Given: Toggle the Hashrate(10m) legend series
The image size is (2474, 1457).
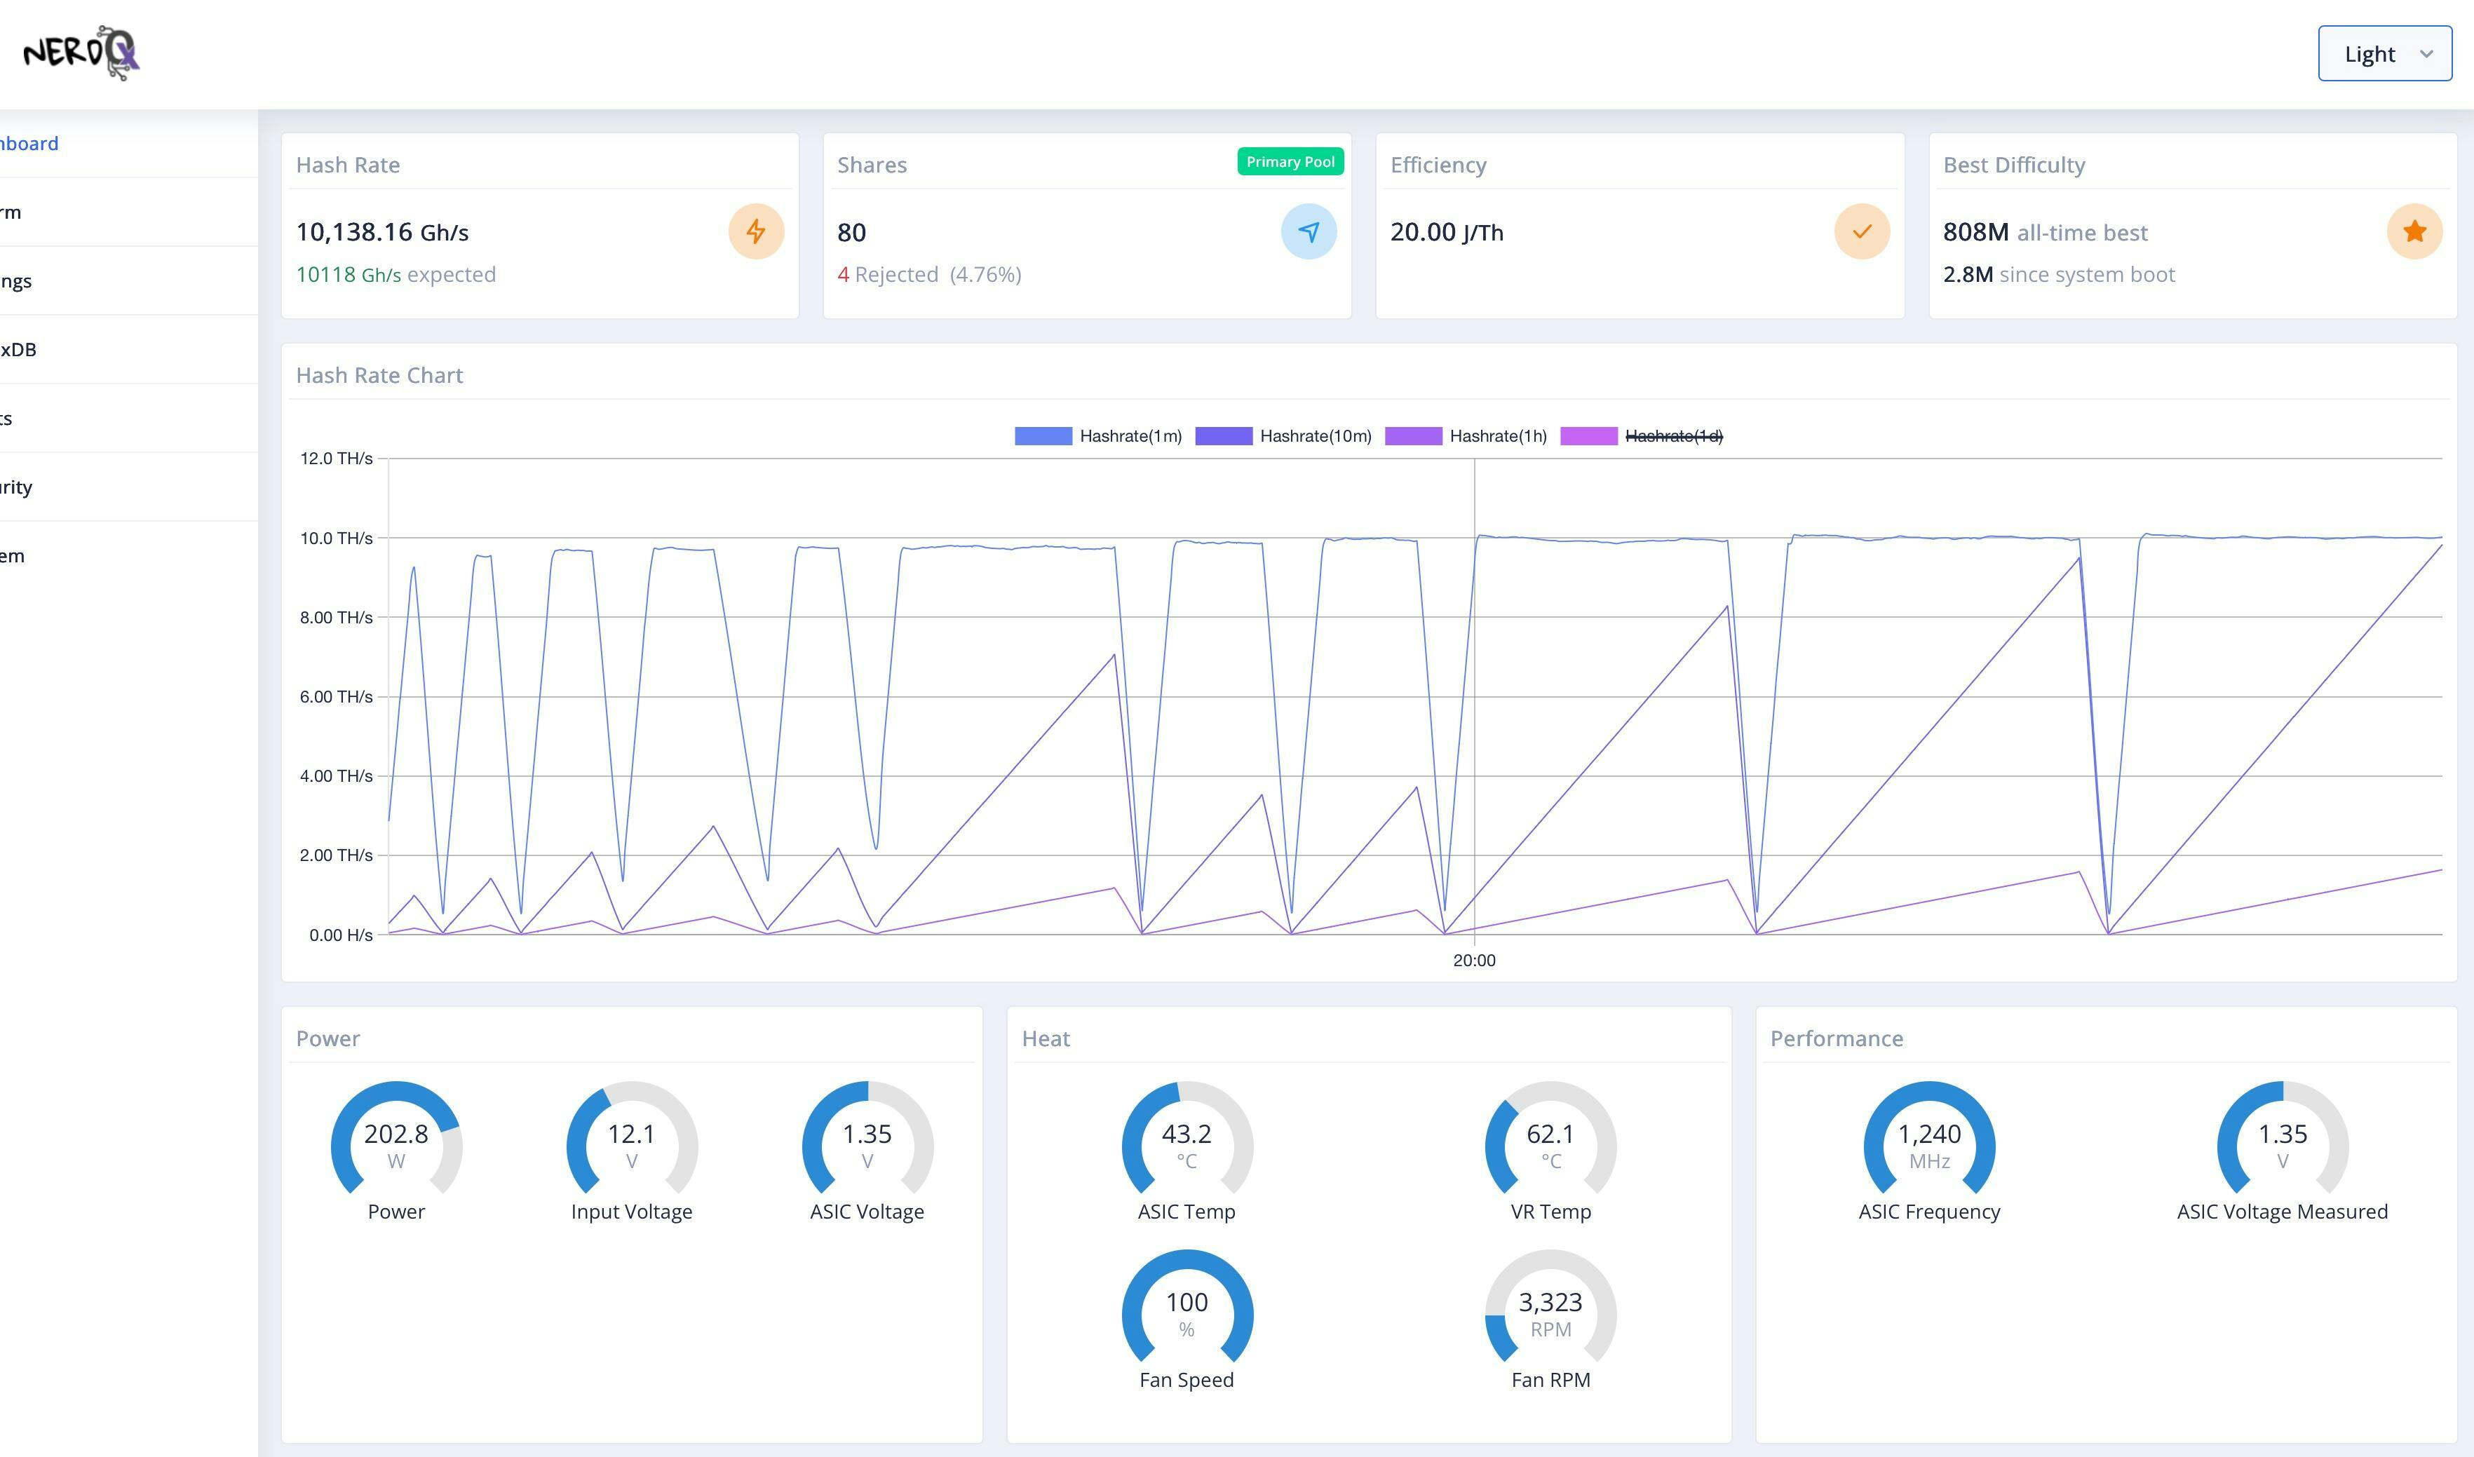Looking at the screenshot, I should [1315, 436].
